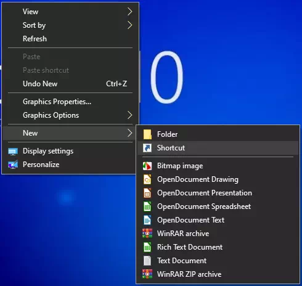The width and height of the screenshot is (302, 286).
Task: Click the OpenDocument Text icon
Action: click(147, 220)
